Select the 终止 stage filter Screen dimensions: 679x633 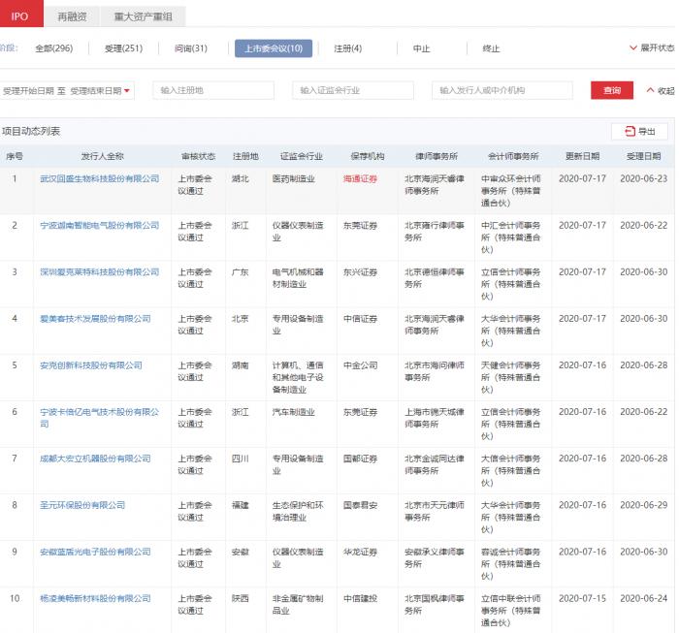click(x=491, y=48)
